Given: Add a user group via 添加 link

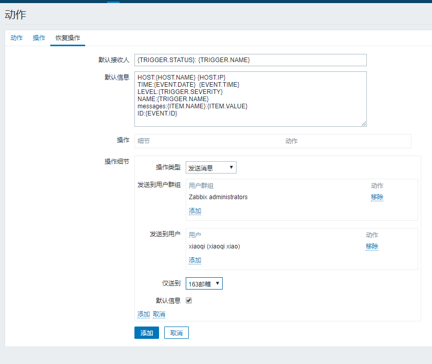Looking at the screenshot, I should [195, 211].
